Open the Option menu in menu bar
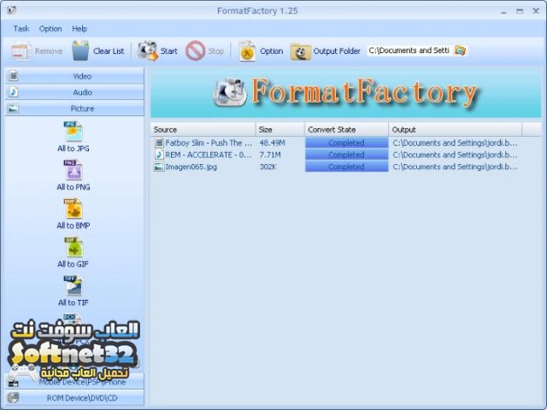Viewport: 547px width, 410px height. [50, 29]
